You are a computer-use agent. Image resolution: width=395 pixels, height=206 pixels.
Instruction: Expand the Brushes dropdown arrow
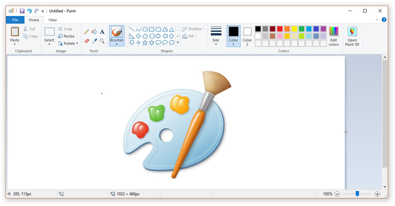click(x=117, y=45)
